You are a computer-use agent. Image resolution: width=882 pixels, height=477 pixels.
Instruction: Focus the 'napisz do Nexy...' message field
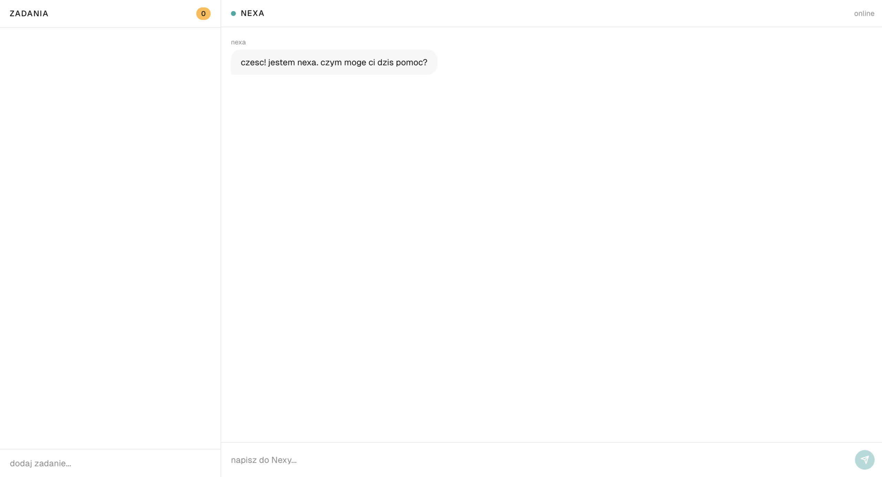point(538,460)
